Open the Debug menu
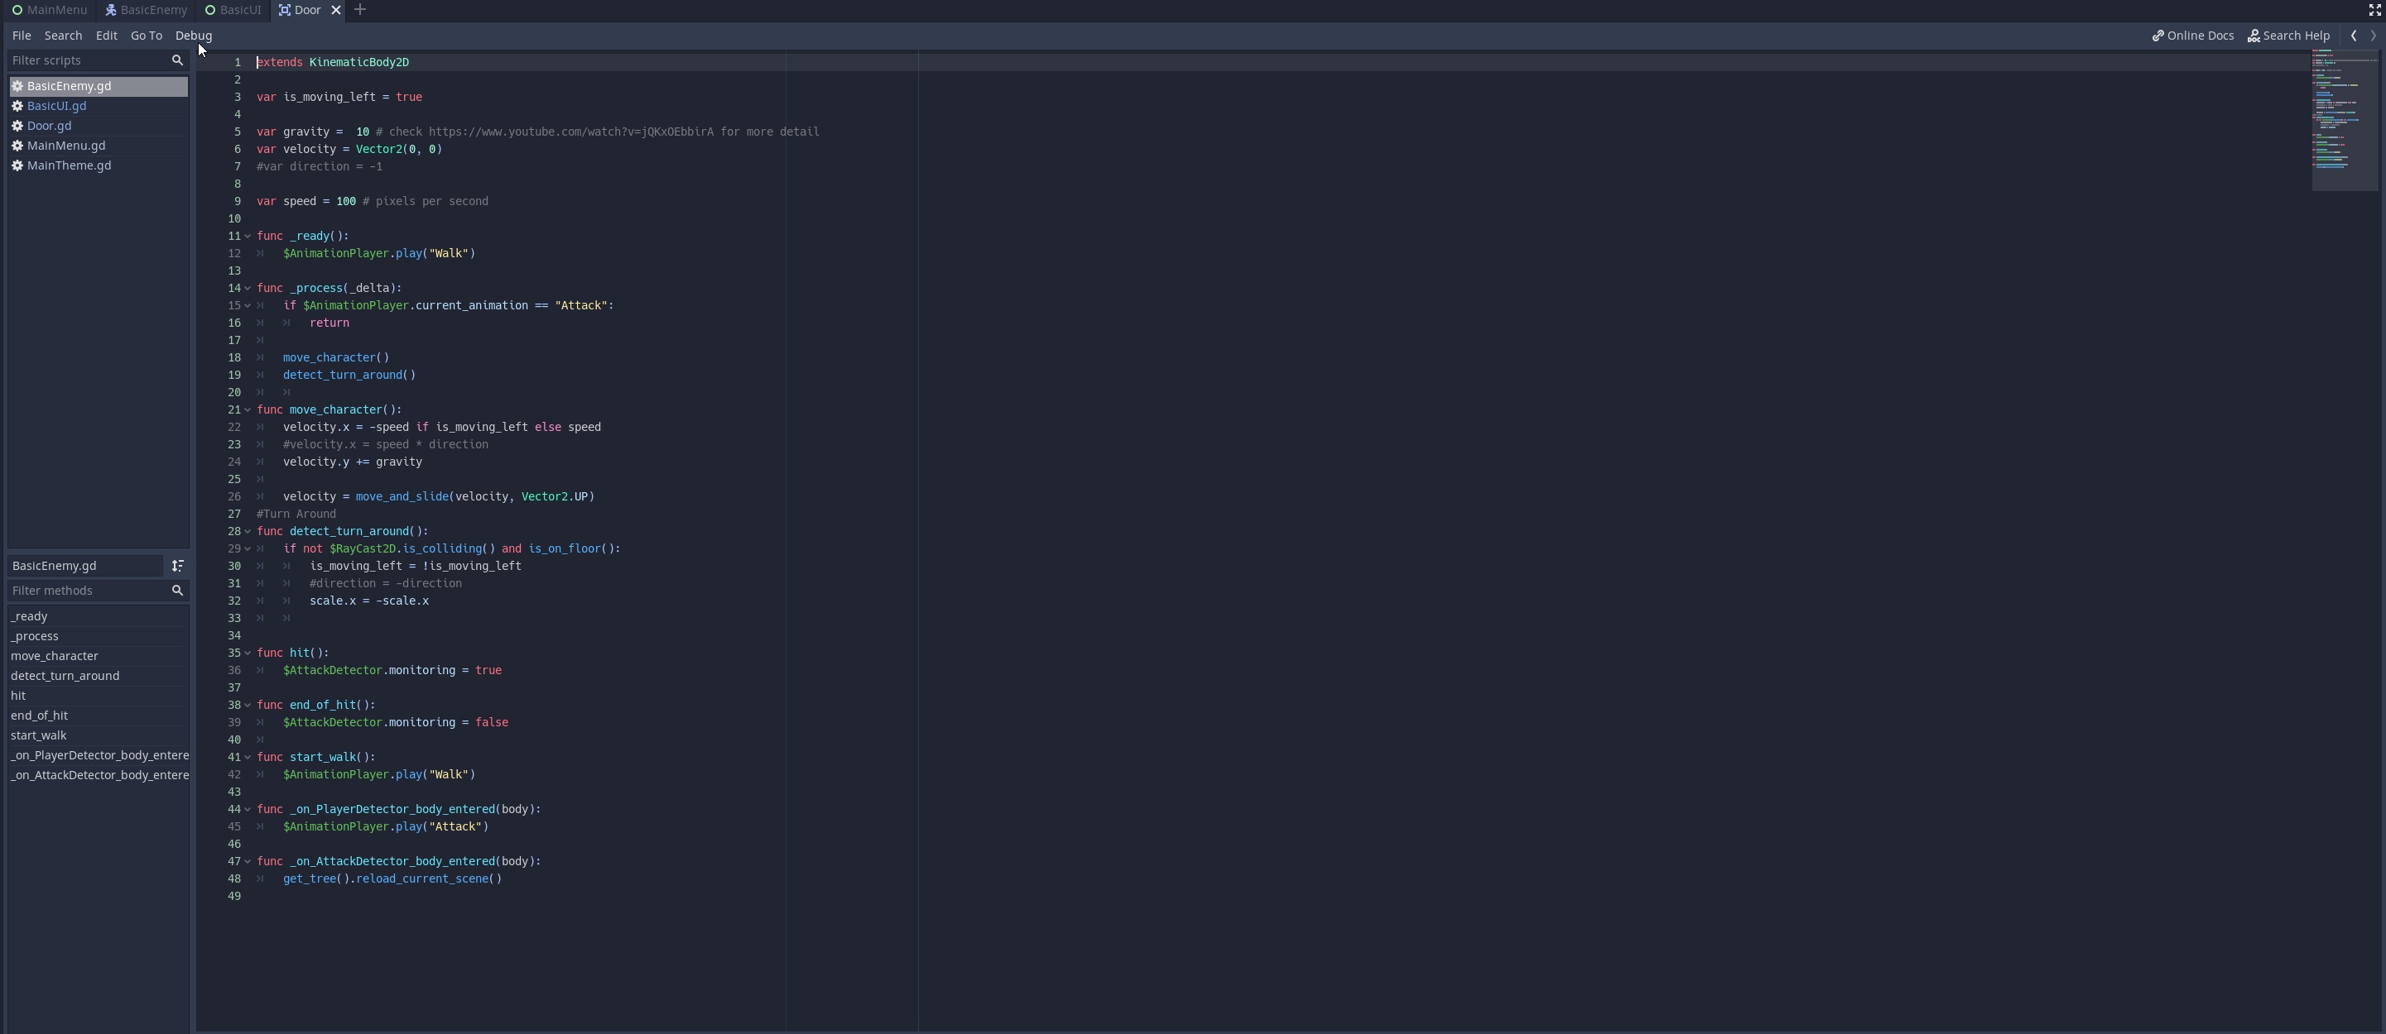The height and width of the screenshot is (1034, 2386). (x=194, y=36)
